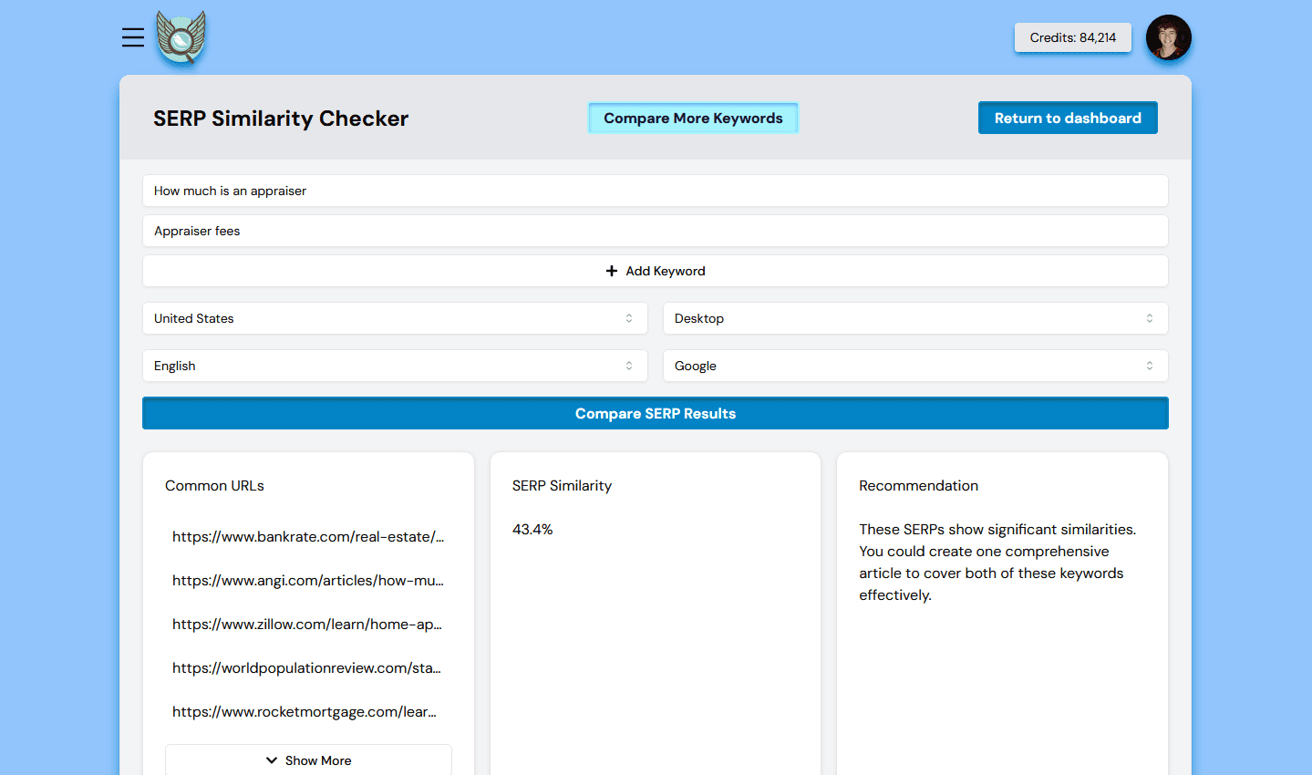1312x775 pixels.
Task: Open the bankrate.com real-estate link
Action: 308,536
